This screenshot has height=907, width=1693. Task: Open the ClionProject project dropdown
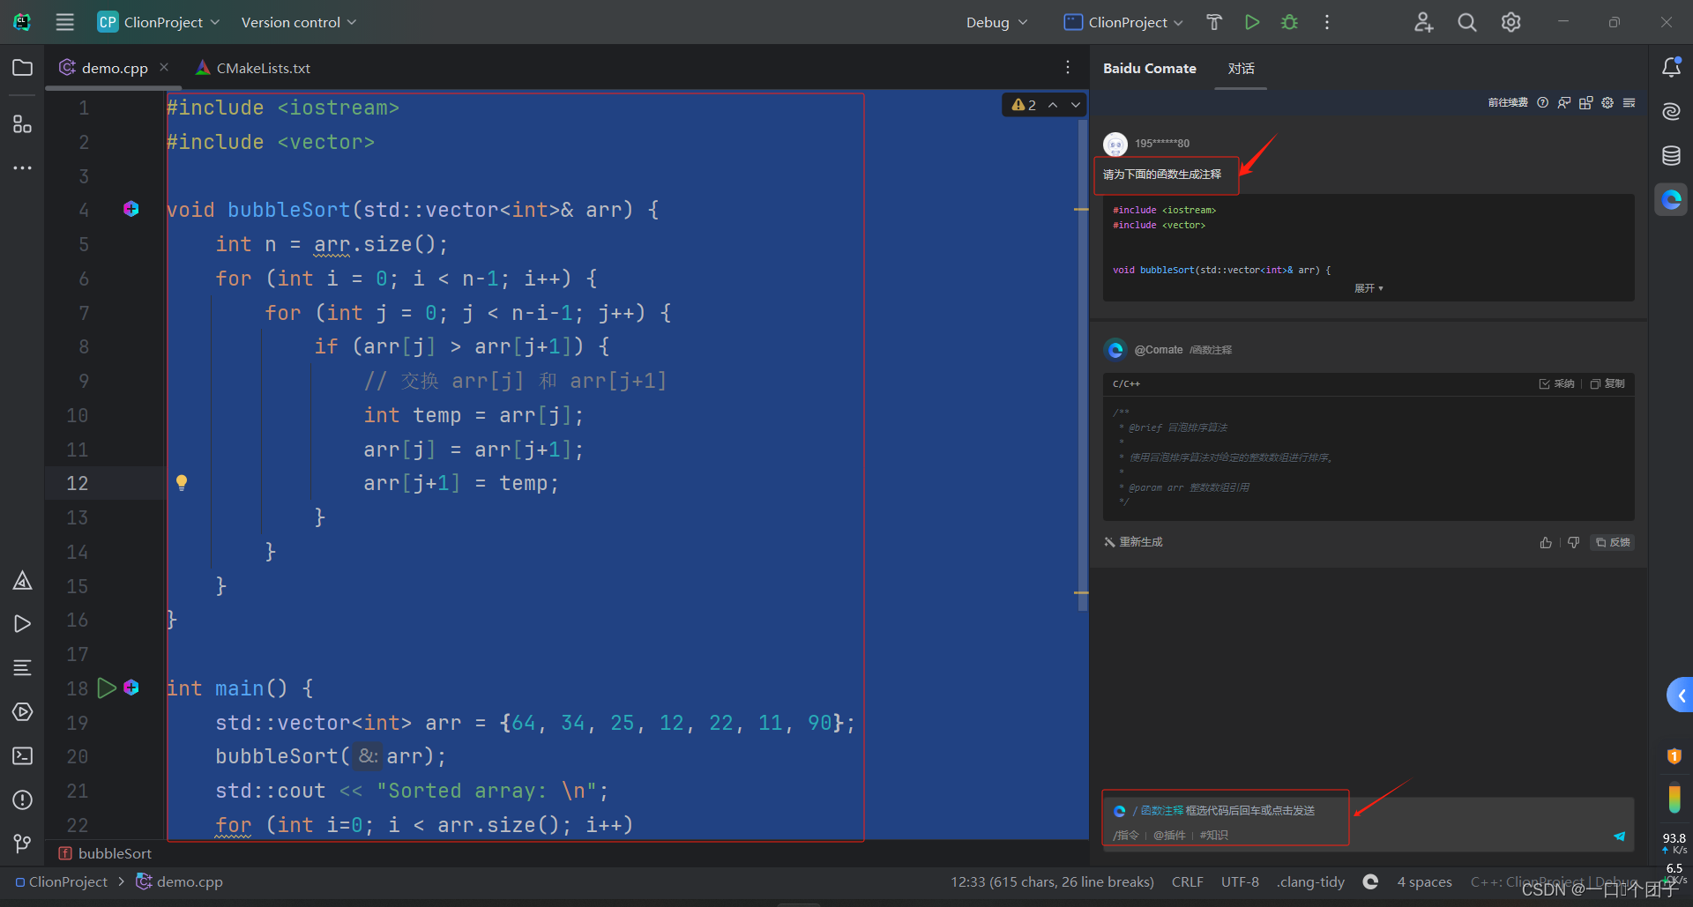(x=159, y=22)
